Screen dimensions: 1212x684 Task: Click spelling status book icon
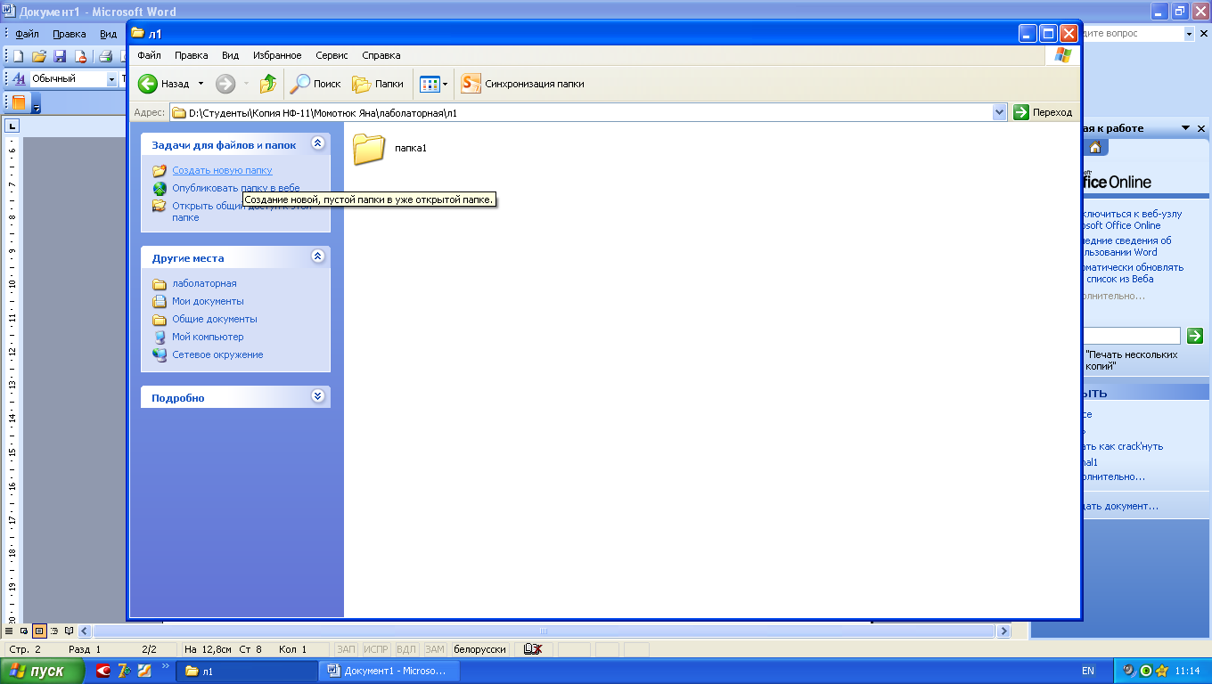click(533, 649)
